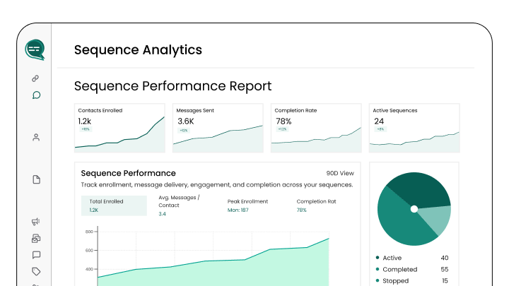Click the Sequence Performance Report heading

(172, 86)
